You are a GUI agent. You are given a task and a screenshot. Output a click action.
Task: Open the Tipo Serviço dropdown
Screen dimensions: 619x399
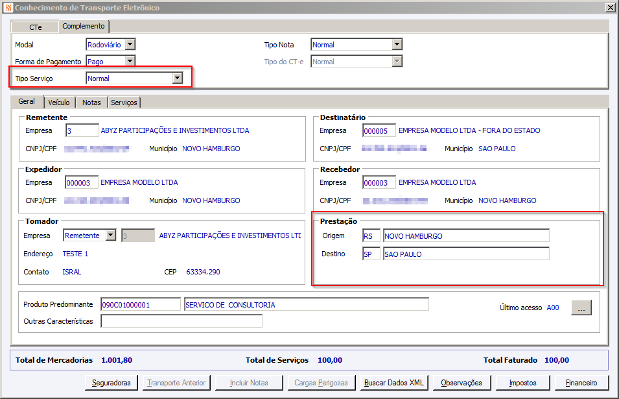[x=178, y=79]
